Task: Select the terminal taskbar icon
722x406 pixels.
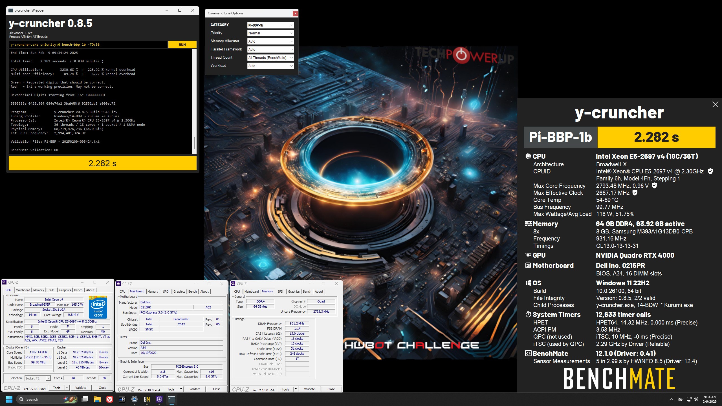Action: (x=172, y=399)
